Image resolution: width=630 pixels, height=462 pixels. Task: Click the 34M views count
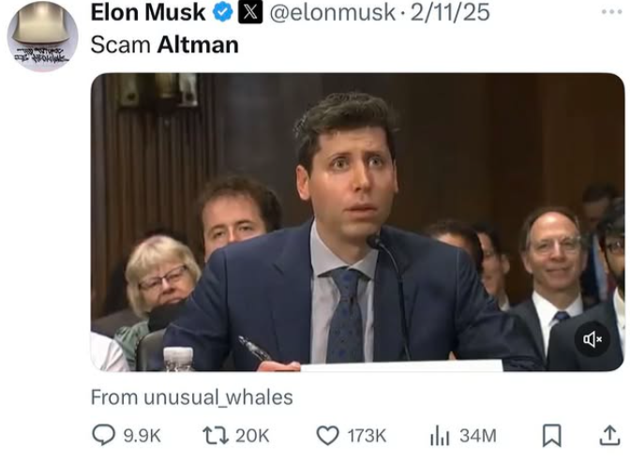tap(478, 436)
